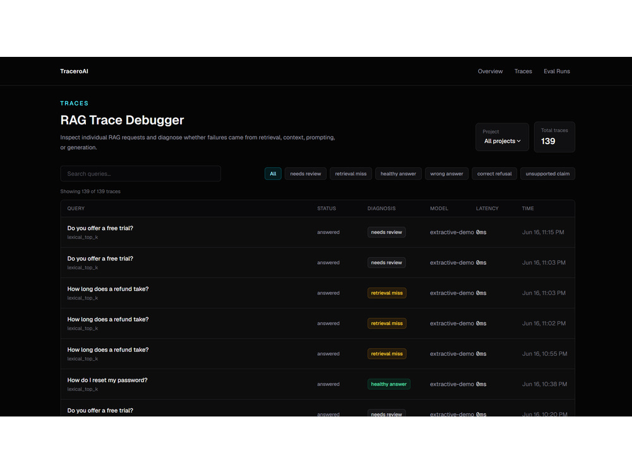The height and width of the screenshot is (474, 632).
Task: Click needs review badge in 11:03 PM free trial row
Action: tap(386, 262)
